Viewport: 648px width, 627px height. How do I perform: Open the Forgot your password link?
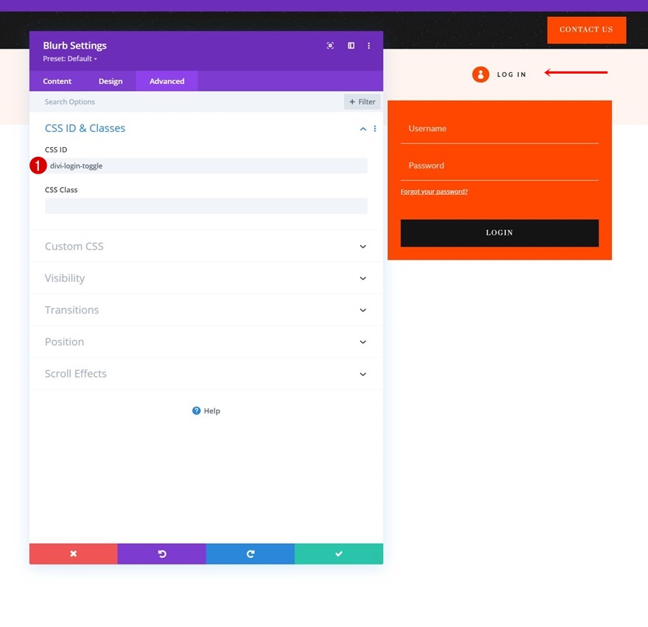[x=434, y=191]
